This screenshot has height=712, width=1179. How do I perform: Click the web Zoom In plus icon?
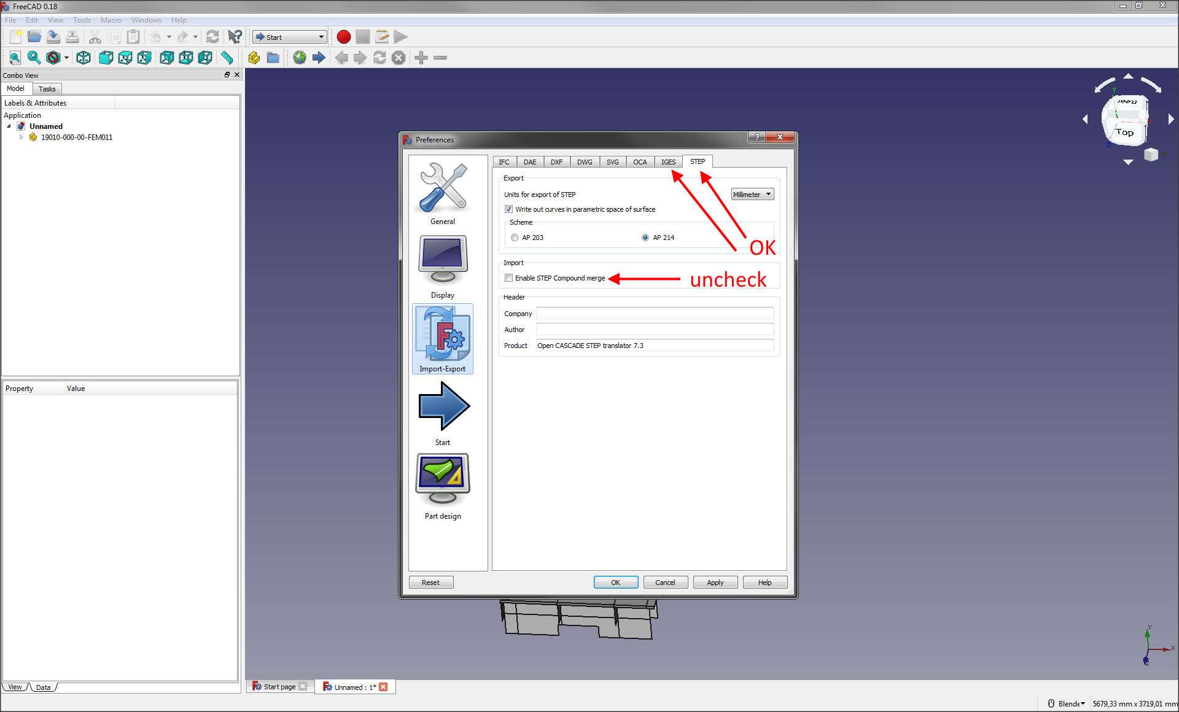421,58
